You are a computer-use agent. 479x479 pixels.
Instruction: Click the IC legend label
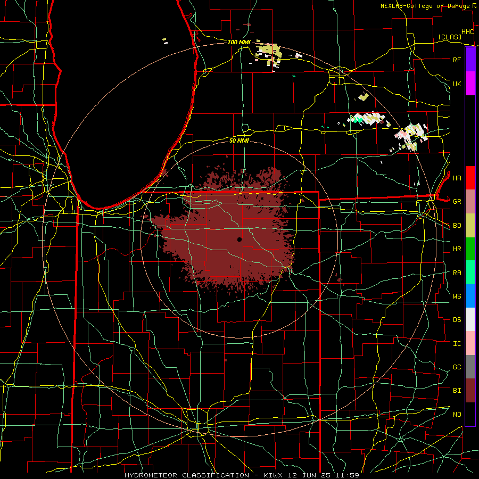(x=457, y=344)
